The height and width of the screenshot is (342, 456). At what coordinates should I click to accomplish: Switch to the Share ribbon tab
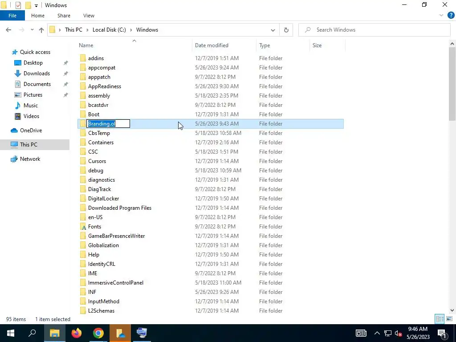(64, 16)
